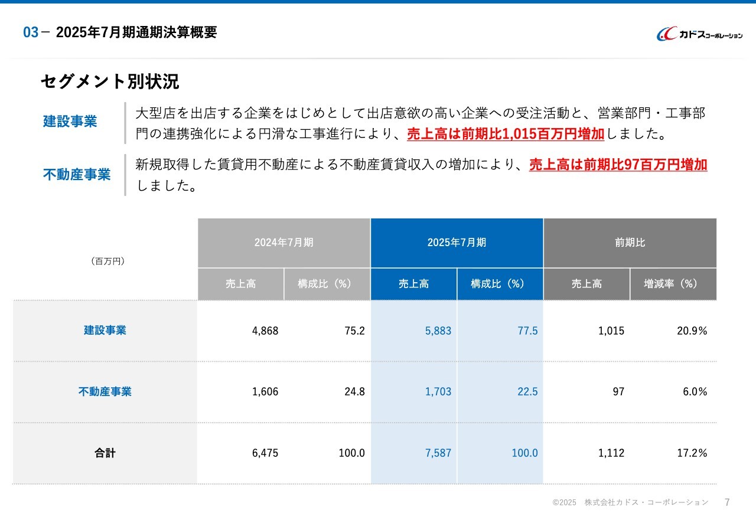Click the value '97' in the table
Image resolution: width=756 pixels, height=523 pixels.
(x=618, y=392)
